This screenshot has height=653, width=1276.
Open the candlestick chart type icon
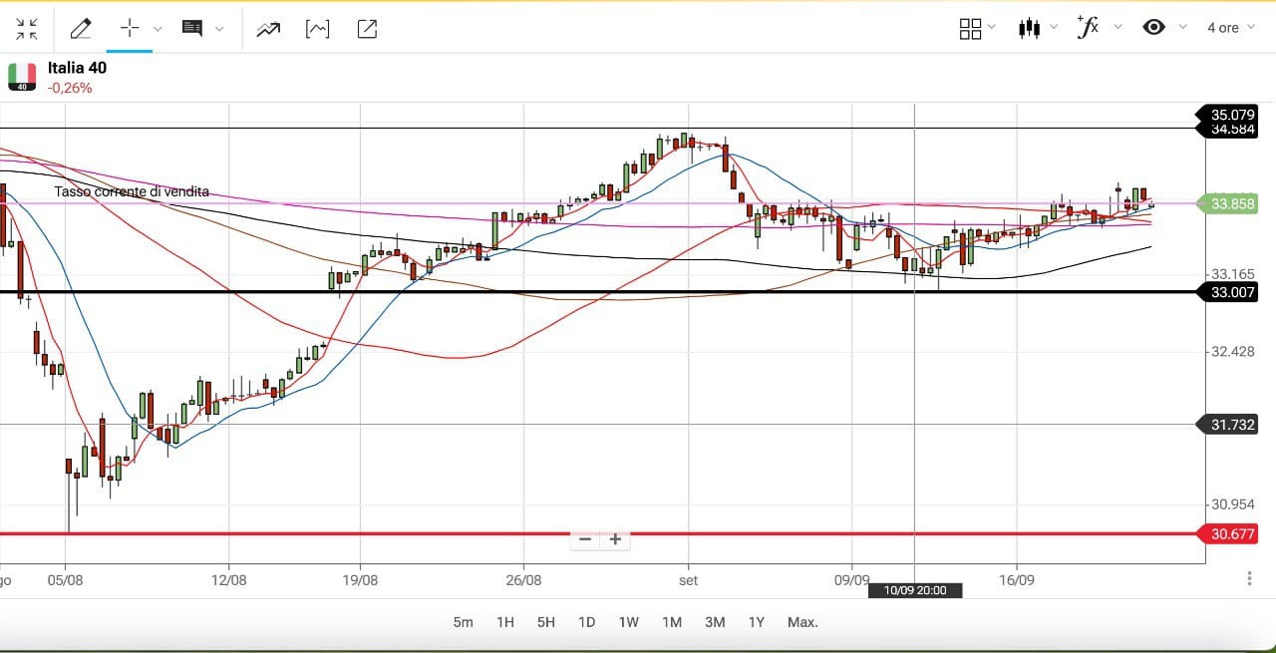[1030, 28]
